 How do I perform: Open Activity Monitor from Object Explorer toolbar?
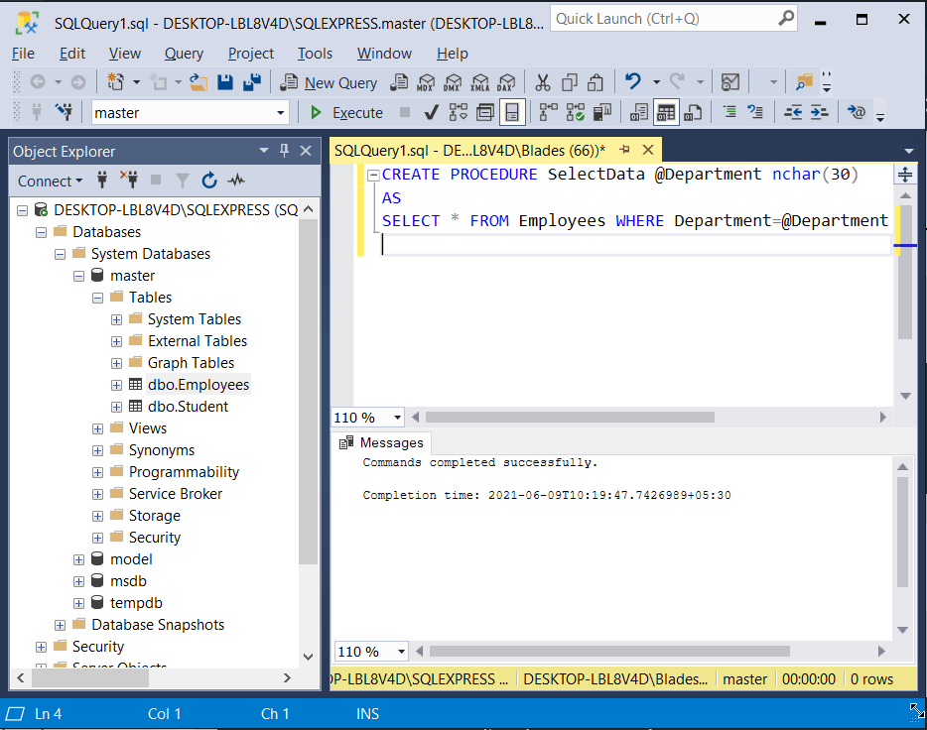[236, 181]
